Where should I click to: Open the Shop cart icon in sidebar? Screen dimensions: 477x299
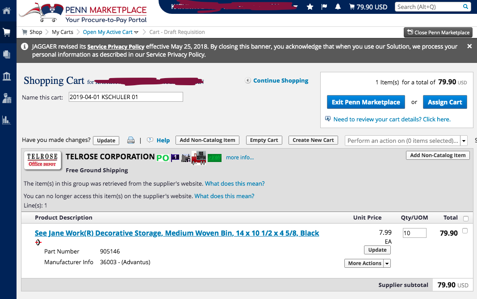point(6,32)
